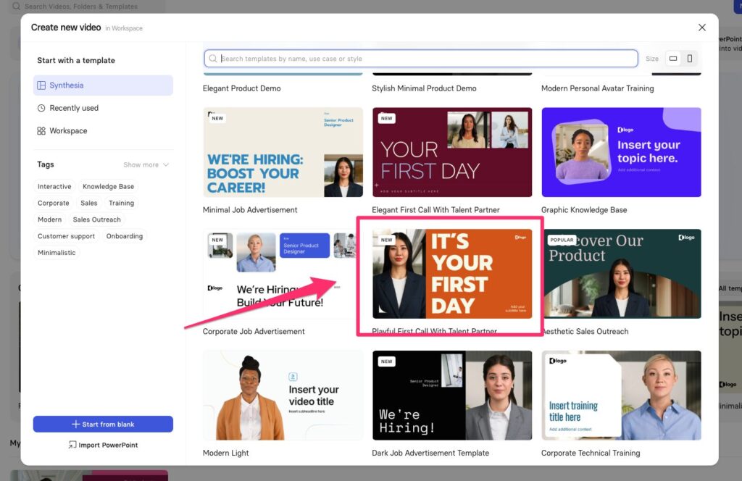Screen dimensions: 742x481
Task: Click the Modern Personal Avatar Training label
Action: [x=598, y=88]
